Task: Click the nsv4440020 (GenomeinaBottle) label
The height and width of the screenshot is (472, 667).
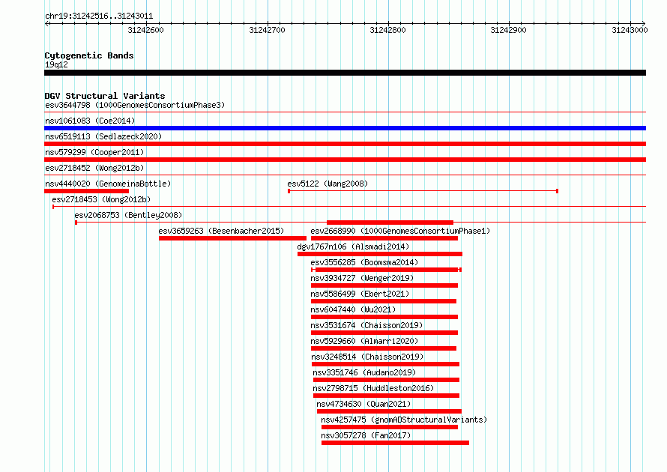Action: click(108, 184)
